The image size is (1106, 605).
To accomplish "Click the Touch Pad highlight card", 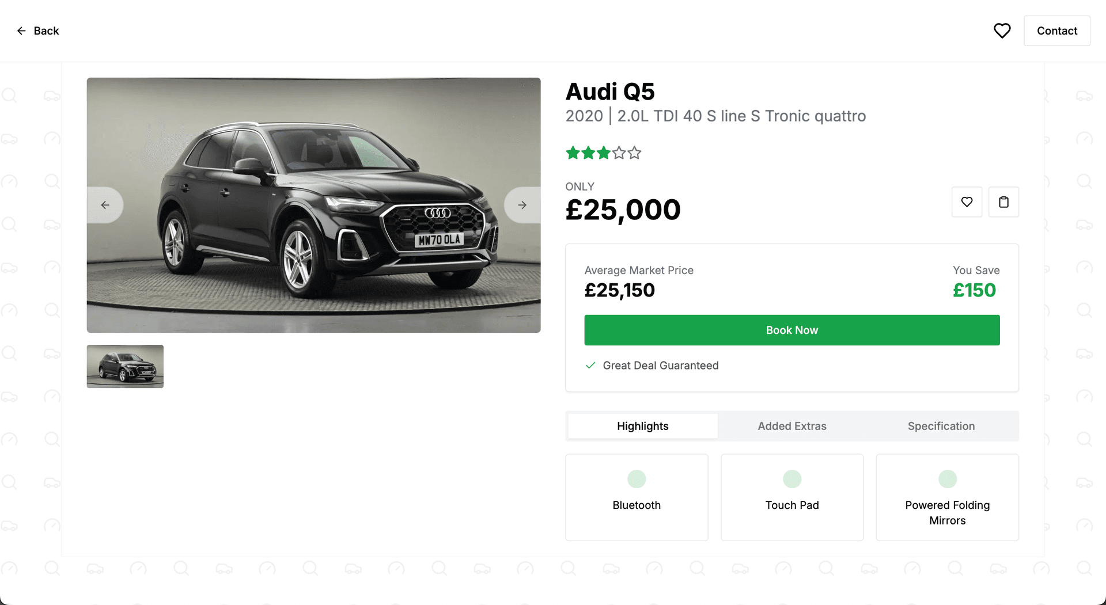I will (x=791, y=497).
